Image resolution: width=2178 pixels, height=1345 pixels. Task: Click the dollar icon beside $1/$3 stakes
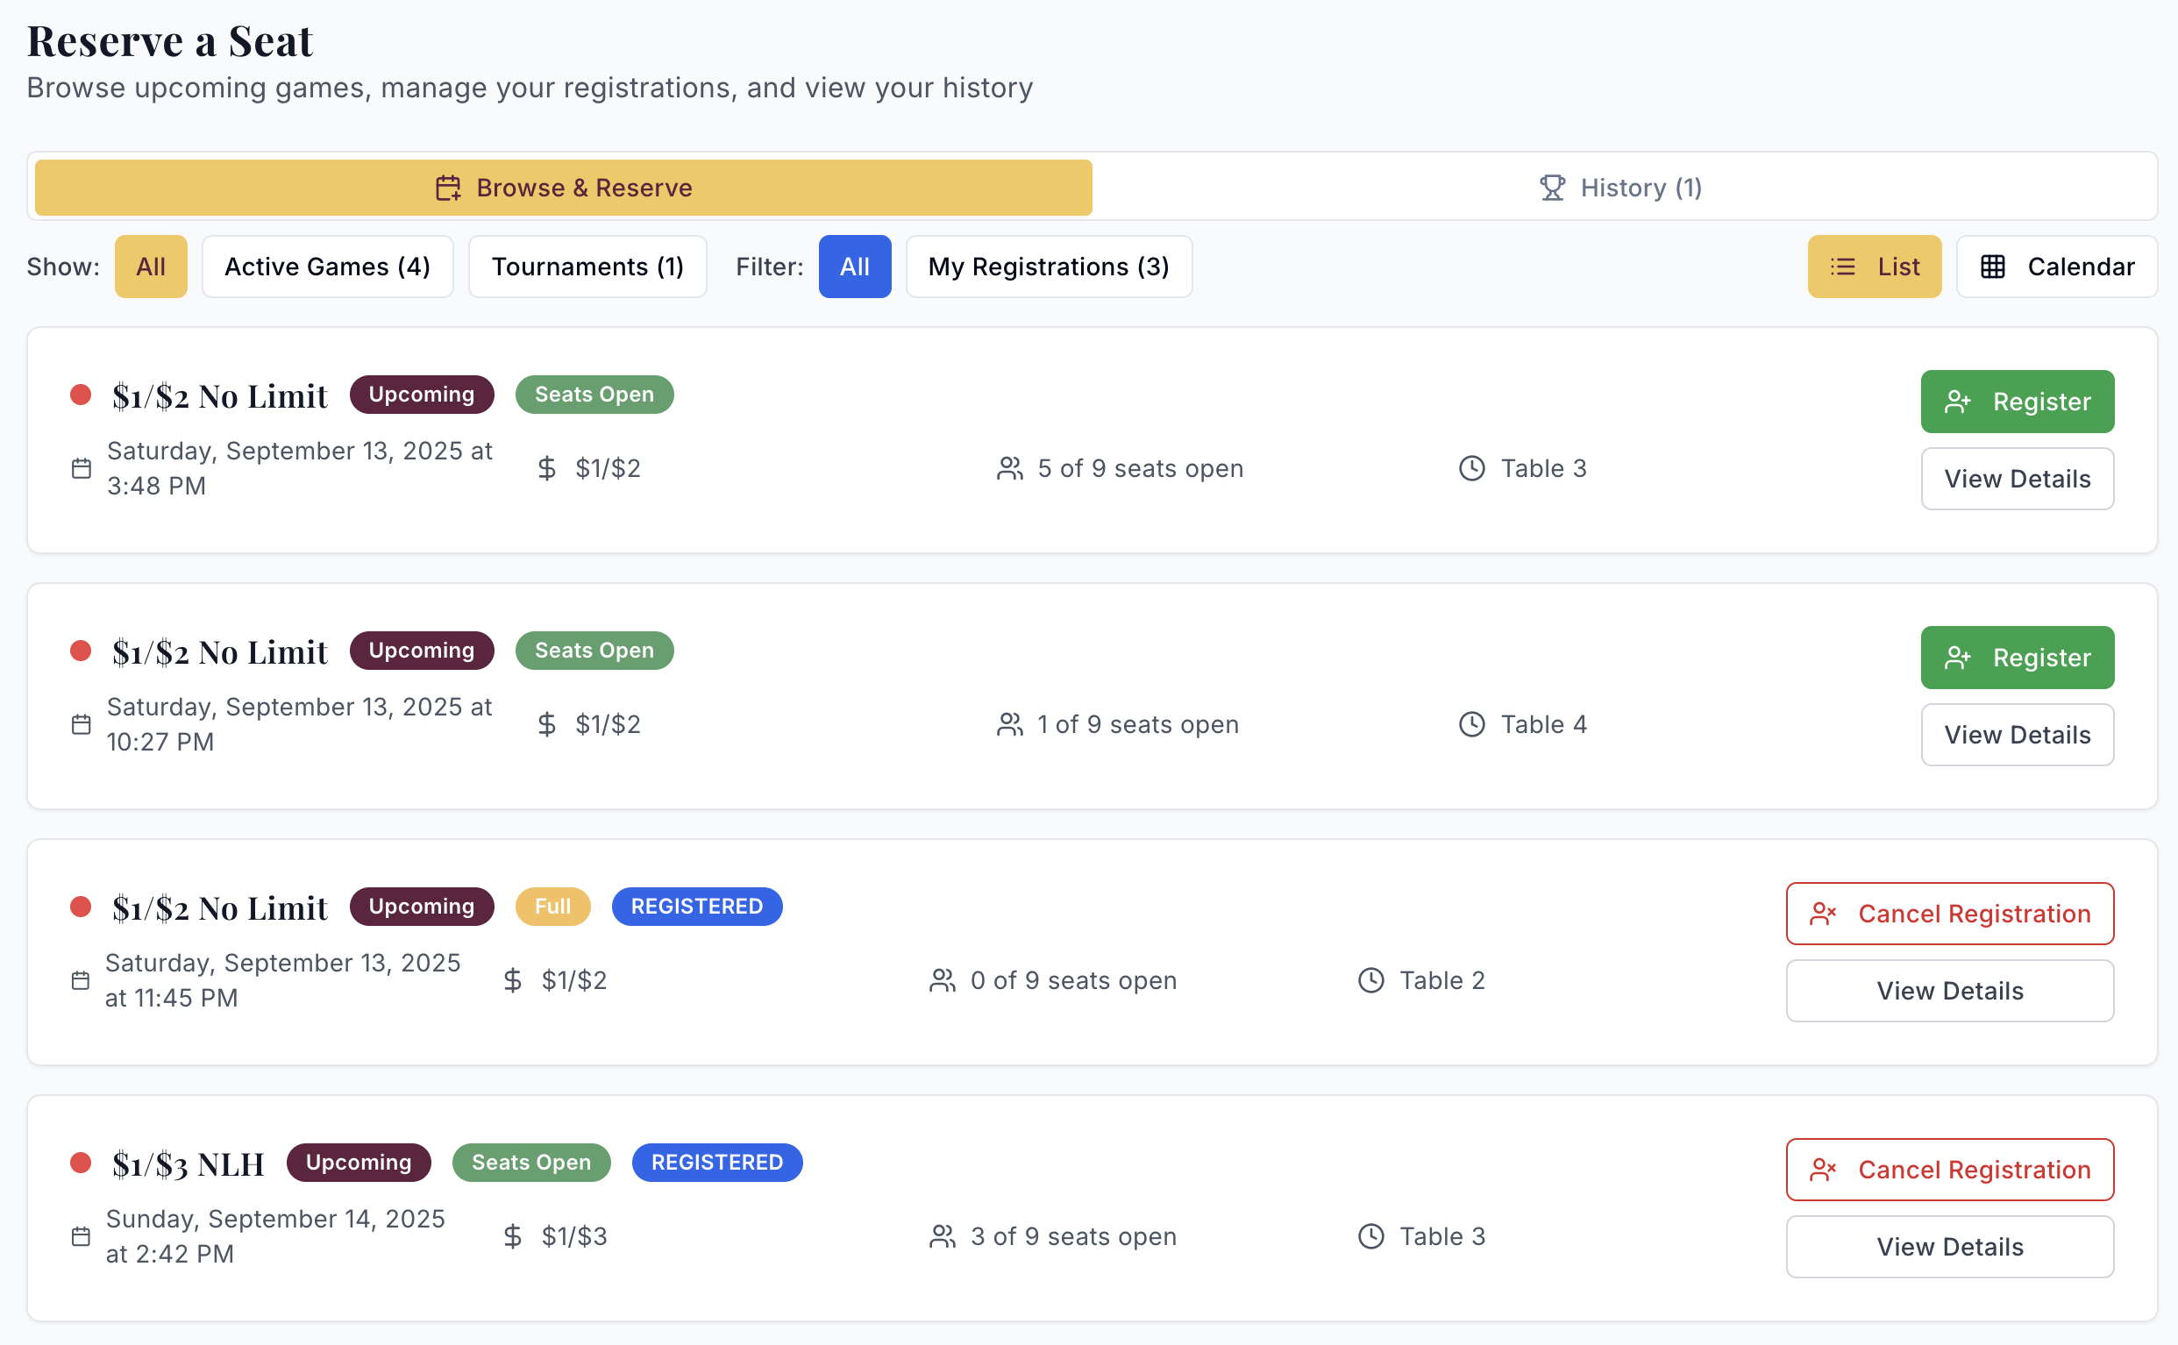point(512,1236)
